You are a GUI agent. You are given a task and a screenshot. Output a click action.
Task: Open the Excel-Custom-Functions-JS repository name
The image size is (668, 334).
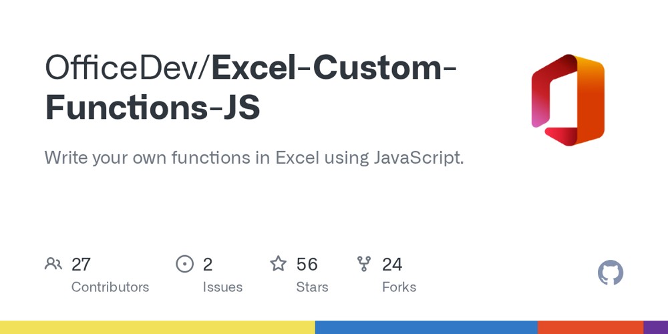251,88
